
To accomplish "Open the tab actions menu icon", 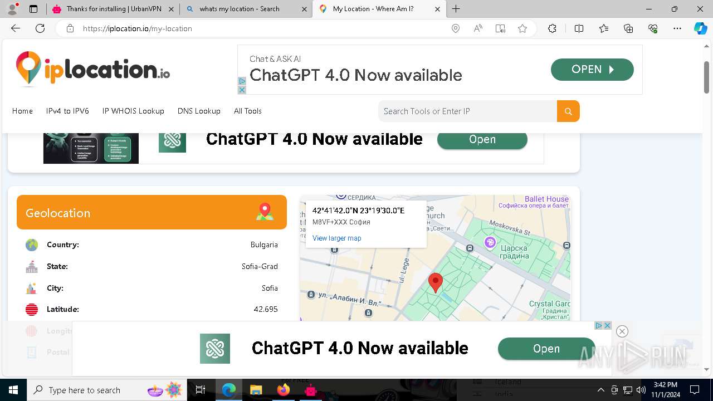I will (x=33, y=9).
